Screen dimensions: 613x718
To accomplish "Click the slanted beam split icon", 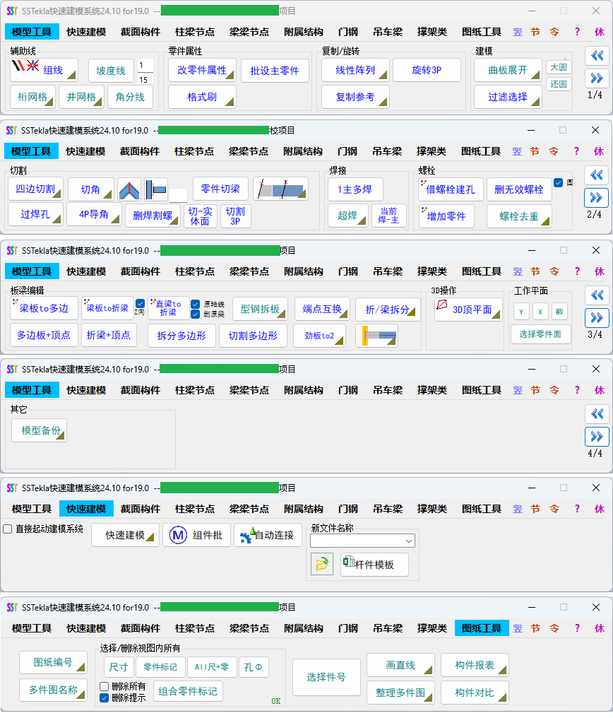I will click(280, 189).
